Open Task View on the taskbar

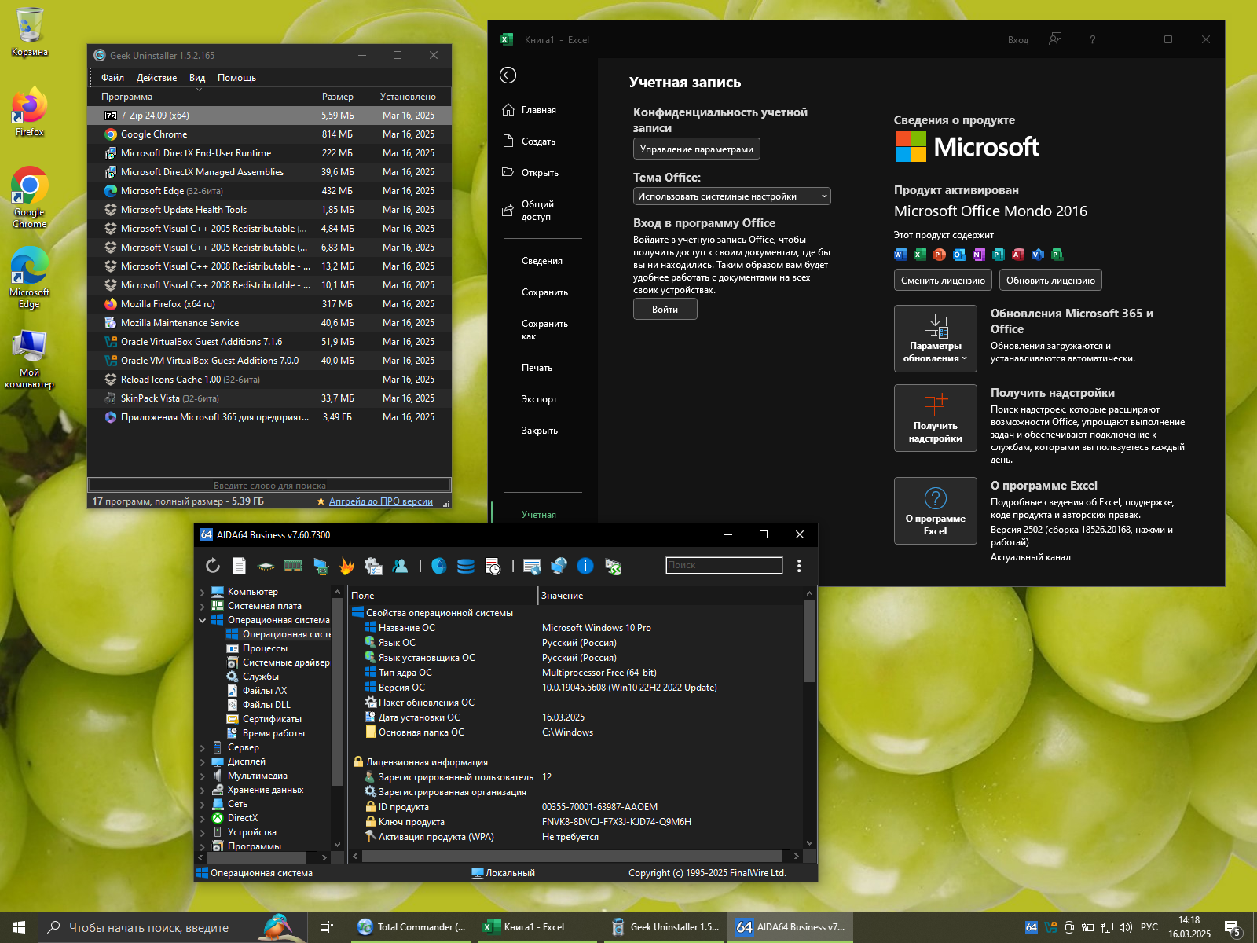pyautogui.click(x=327, y=927)
